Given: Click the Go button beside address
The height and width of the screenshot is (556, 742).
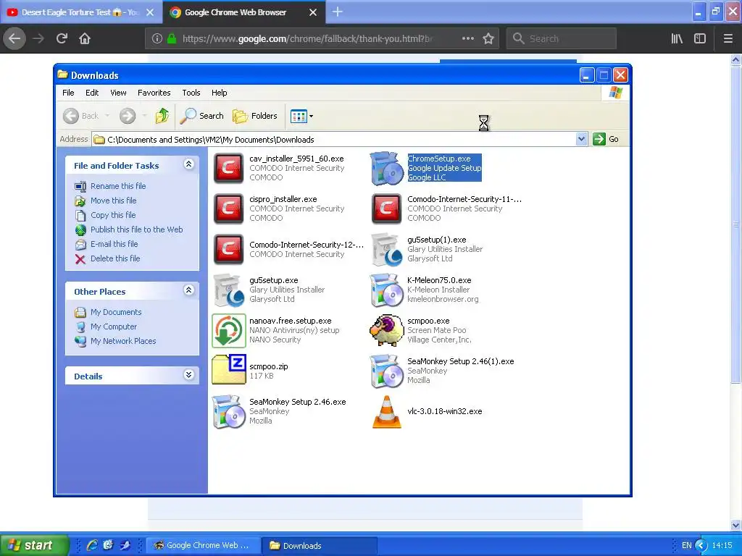Looking at the screenshot, I should click(x=606, y=139).
